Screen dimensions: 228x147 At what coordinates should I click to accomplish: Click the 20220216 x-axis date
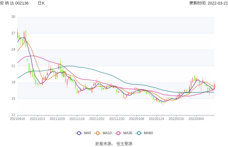(176, 119)
